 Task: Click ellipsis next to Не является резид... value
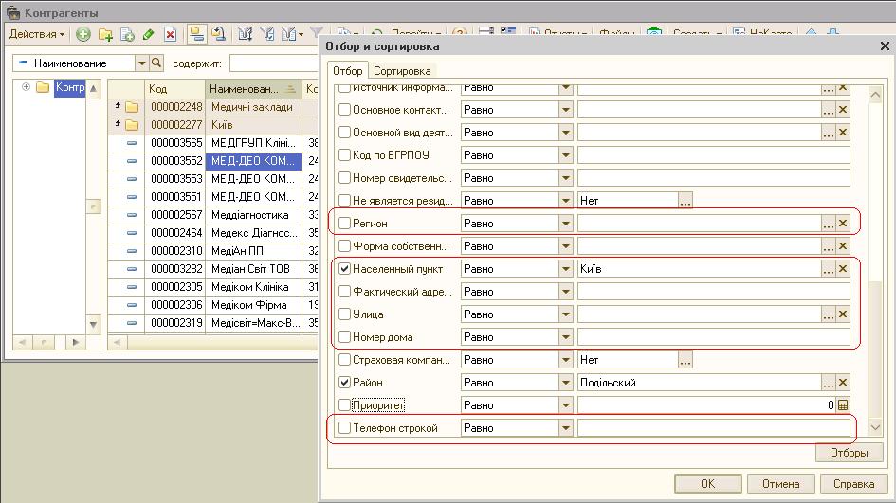[686, 201]
